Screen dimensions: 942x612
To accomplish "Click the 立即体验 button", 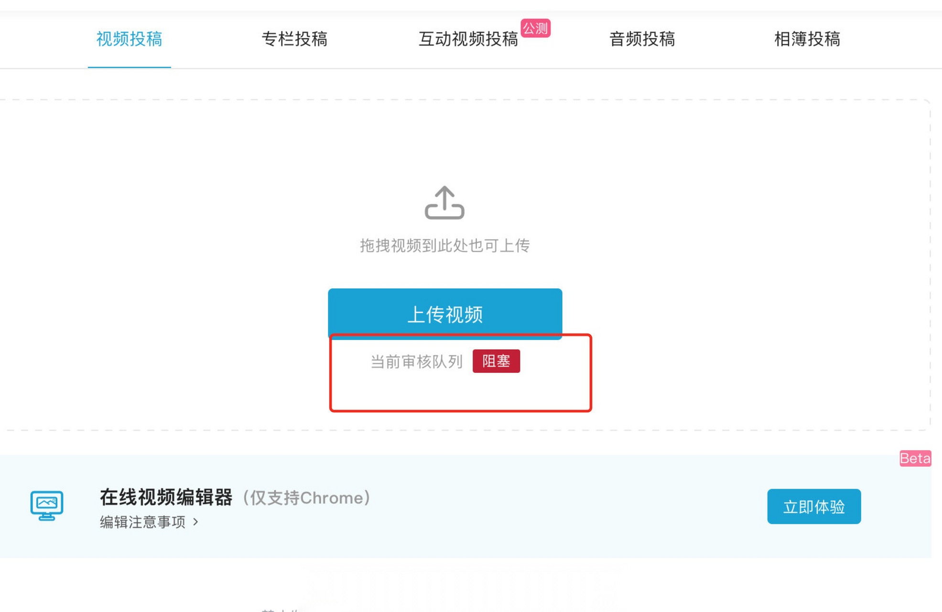I will point(814,507).
